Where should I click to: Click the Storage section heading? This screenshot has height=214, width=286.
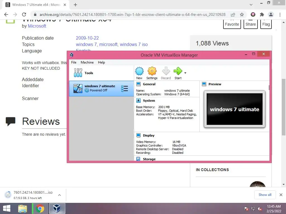click(x=149, y=159)
